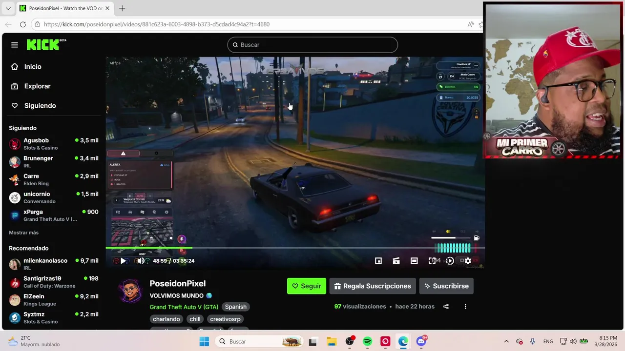The image size is (625, 351).
Task: Select the creativosrp tag
Action: [225, 319]
